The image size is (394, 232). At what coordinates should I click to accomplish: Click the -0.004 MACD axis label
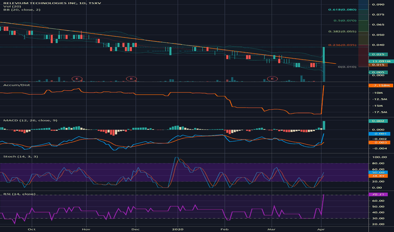[x=380, y=148]
